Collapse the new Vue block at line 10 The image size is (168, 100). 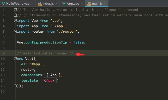click(15, 59)
